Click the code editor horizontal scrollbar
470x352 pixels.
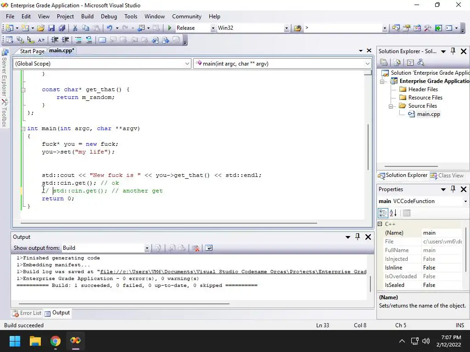tap(168, 223)
